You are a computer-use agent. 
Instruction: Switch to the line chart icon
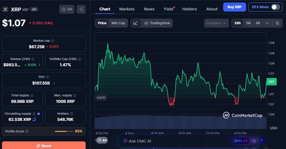click(136, 23)
